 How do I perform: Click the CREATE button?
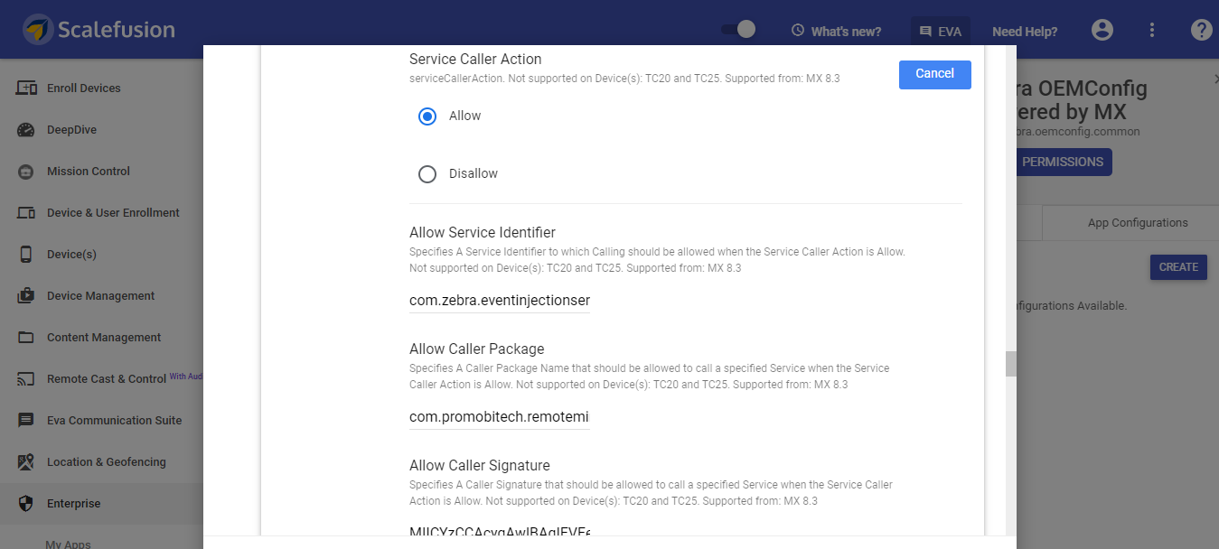1178,267
